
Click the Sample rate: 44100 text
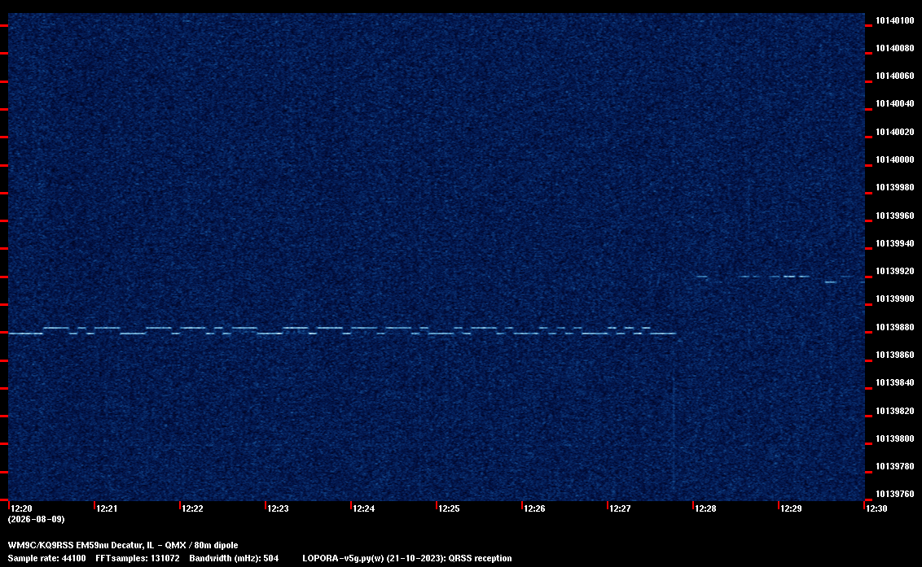tap(46, 558)
